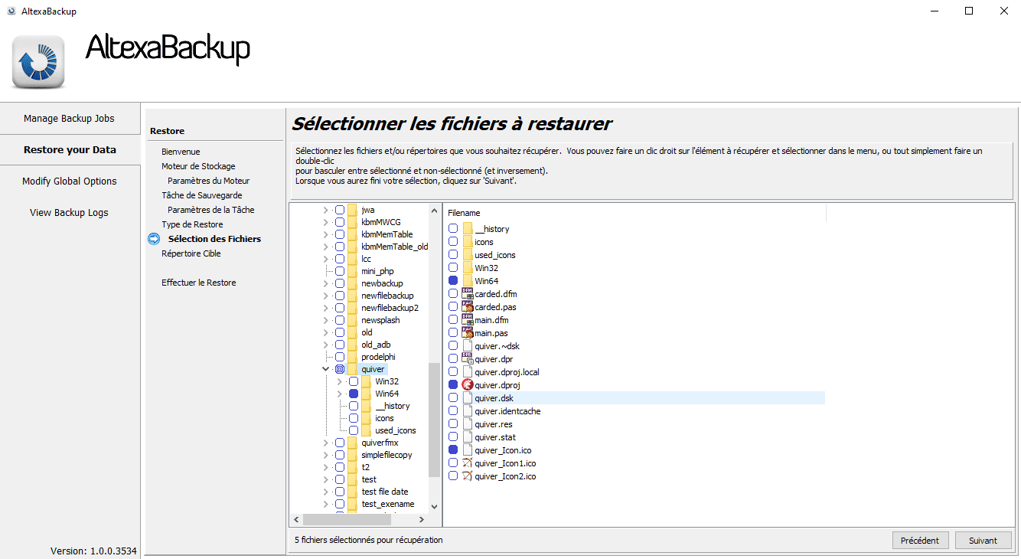This screenshot has width=1021, height=559.
Task: Select the mini_php tree item
Action: click(377, 271)
